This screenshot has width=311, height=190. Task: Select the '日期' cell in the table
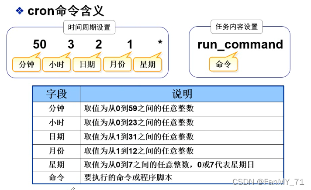click(x=56, y=137)
